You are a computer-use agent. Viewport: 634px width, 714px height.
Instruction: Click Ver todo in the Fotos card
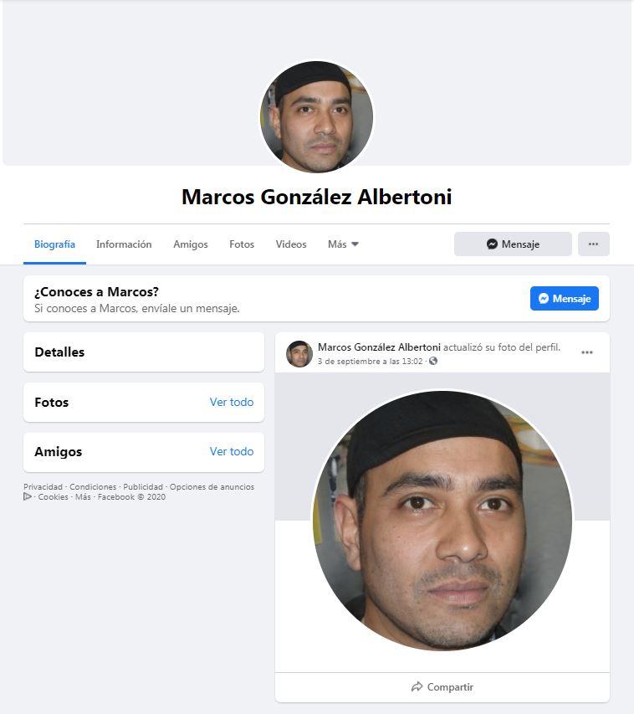coord(232,402)
